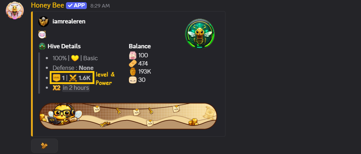Click the verified APP badge

point(76,5)
